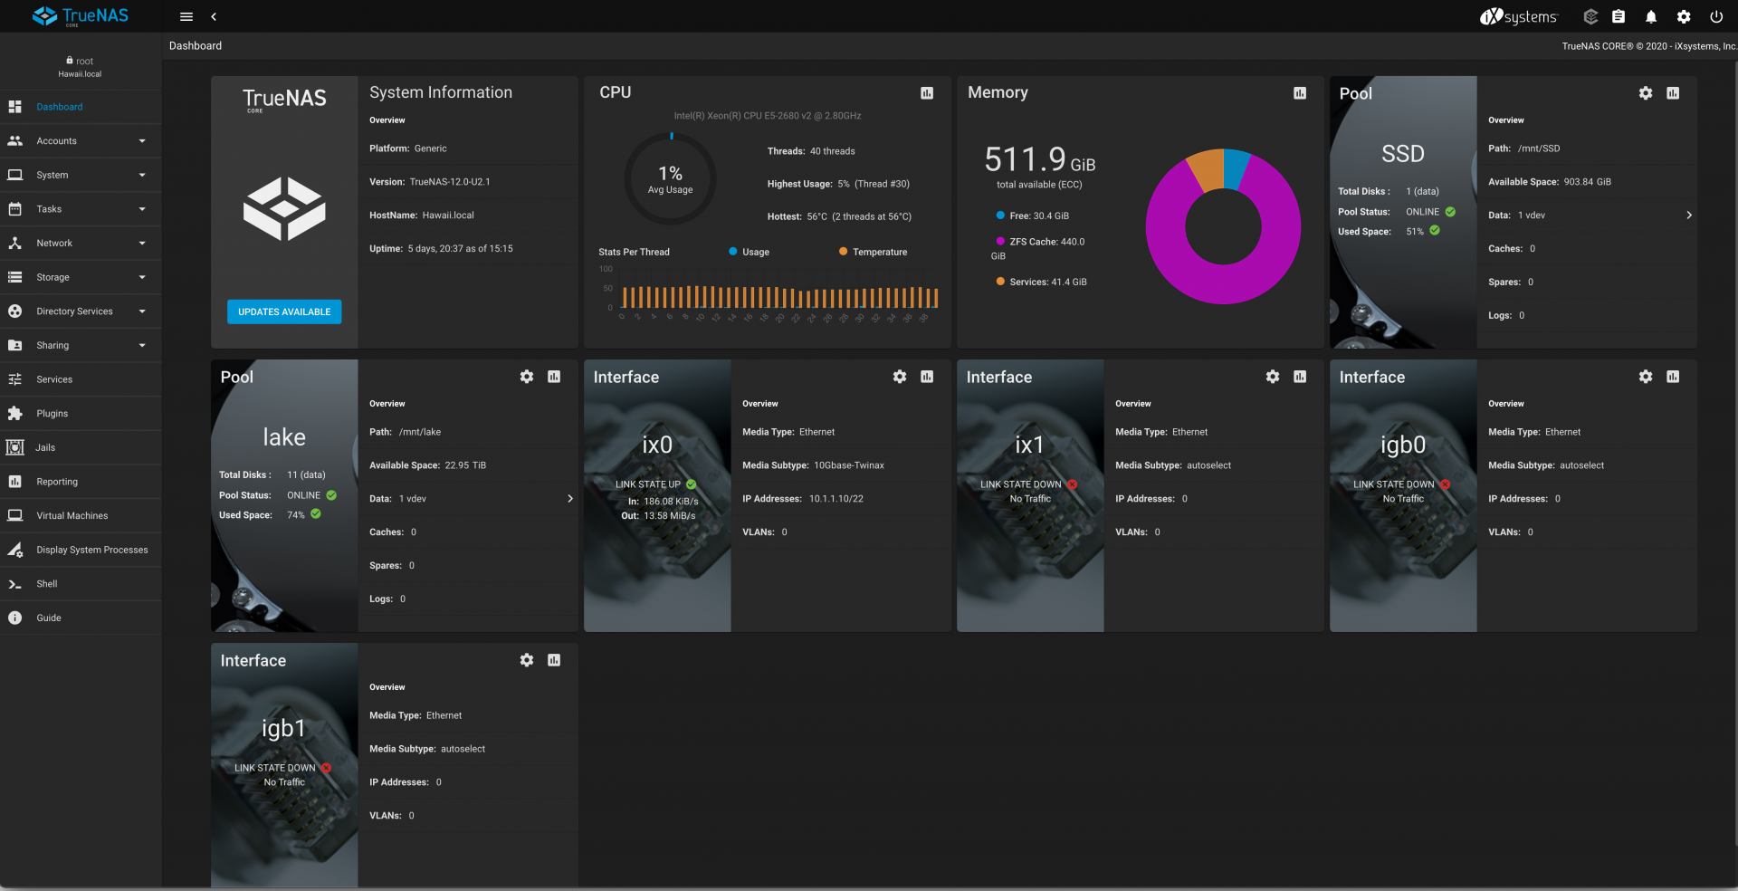Click the Version TrueNAS-12.0-U2.1 text

click(x=430, y=182)
